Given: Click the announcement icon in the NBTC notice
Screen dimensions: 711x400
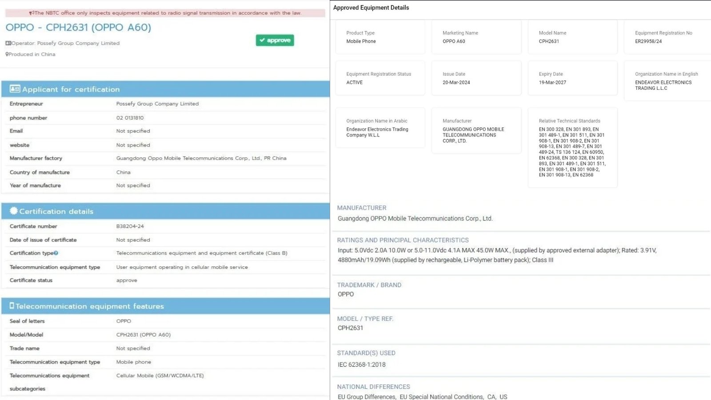Looking at the screenshot, I should [x=32, y=13].
